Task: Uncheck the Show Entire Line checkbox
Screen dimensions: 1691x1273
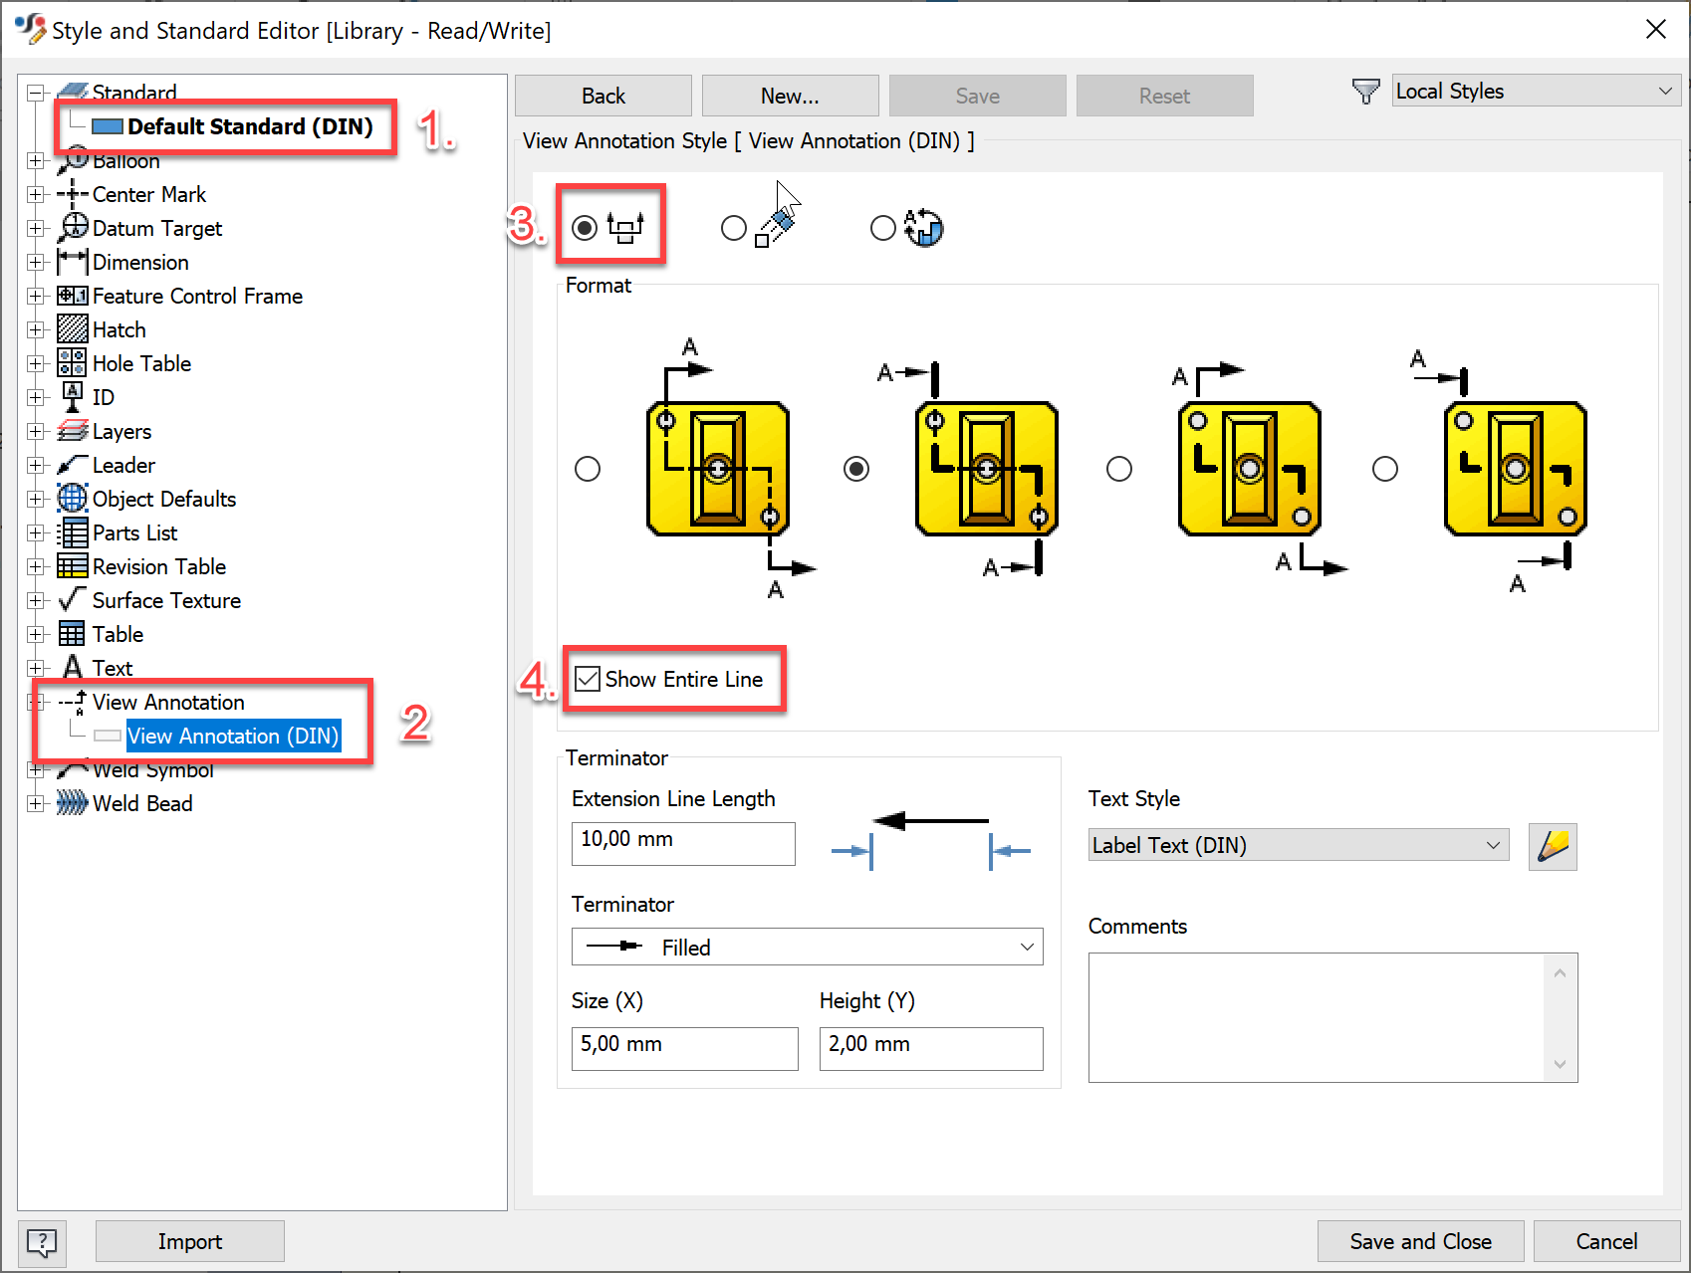Action: 587,678
